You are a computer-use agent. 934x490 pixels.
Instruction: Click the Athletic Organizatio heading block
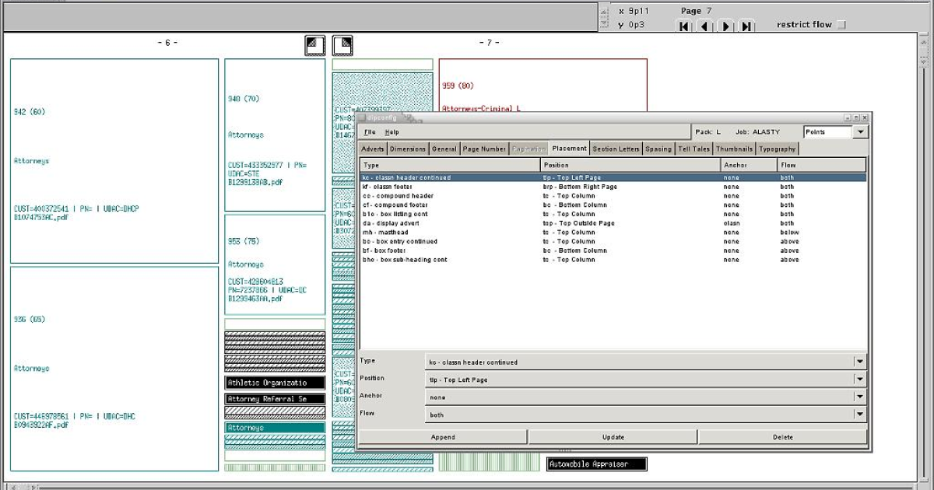click(274, 383)
